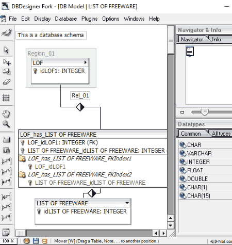
Task: Select the Size/Resize tool
Action: point(7,71)
